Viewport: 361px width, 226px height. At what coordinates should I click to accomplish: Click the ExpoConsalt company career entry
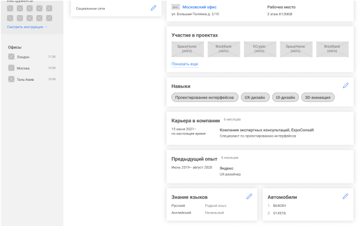coord(266,130)
